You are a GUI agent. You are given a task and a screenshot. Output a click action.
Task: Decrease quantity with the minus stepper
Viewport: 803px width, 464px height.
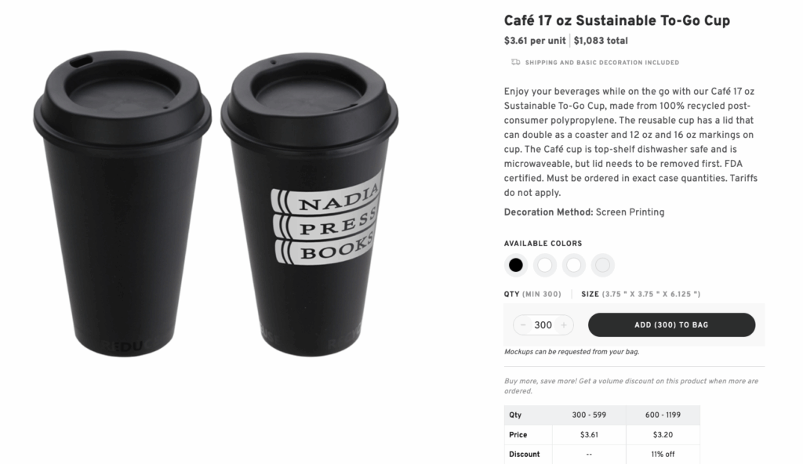522,324
